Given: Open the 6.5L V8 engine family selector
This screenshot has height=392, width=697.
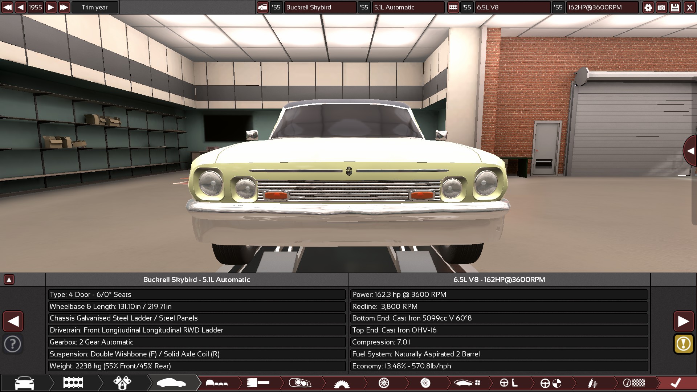Looking at the screenshot, I should [x=512, y=7].
